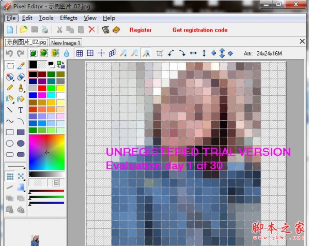Click the transparent color swatch
Viewport: 310px width, 246px height.
click(x=42, y=65)
